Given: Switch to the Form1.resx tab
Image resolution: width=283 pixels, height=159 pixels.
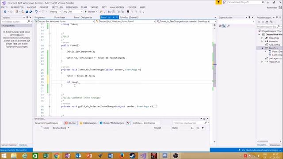Looking at the screenshot, I should (60, 18).
